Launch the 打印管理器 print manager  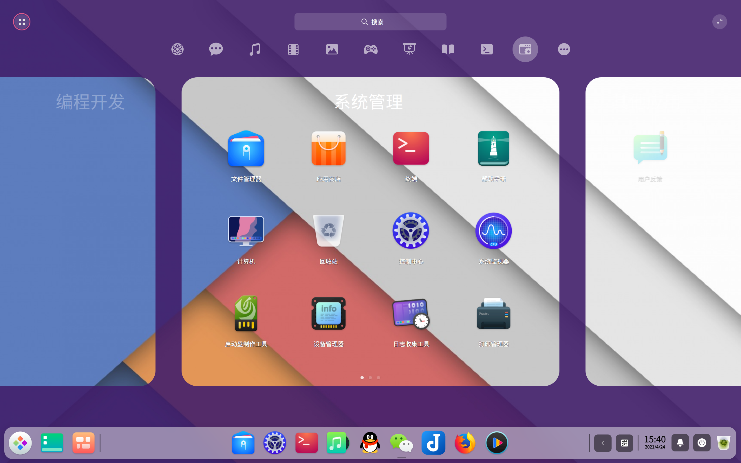(493, 314)
